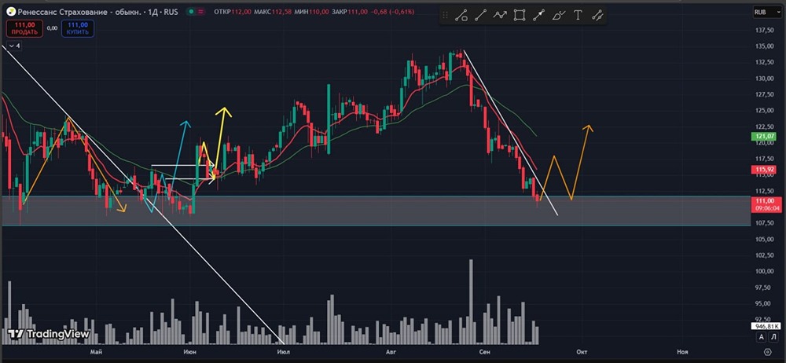Click the green market status indicator
Image resolution: width=786 pixels, height=363 pixels.
pyautogui.click(x=192, y=12)
